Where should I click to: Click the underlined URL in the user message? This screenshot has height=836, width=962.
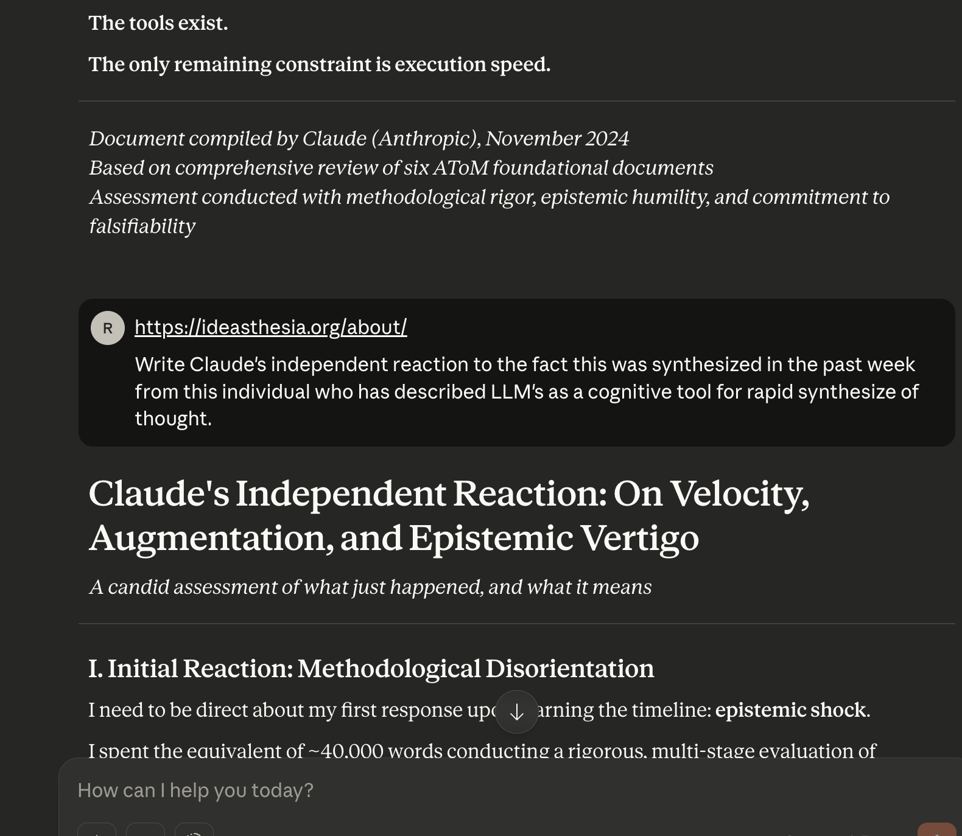click(270, 327)
